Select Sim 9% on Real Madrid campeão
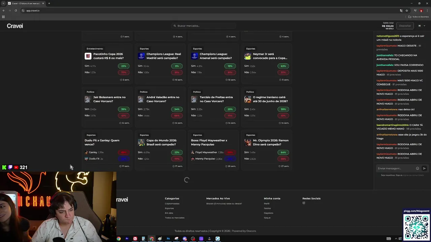The image size is (431, 242). click(x=177, y=66)
